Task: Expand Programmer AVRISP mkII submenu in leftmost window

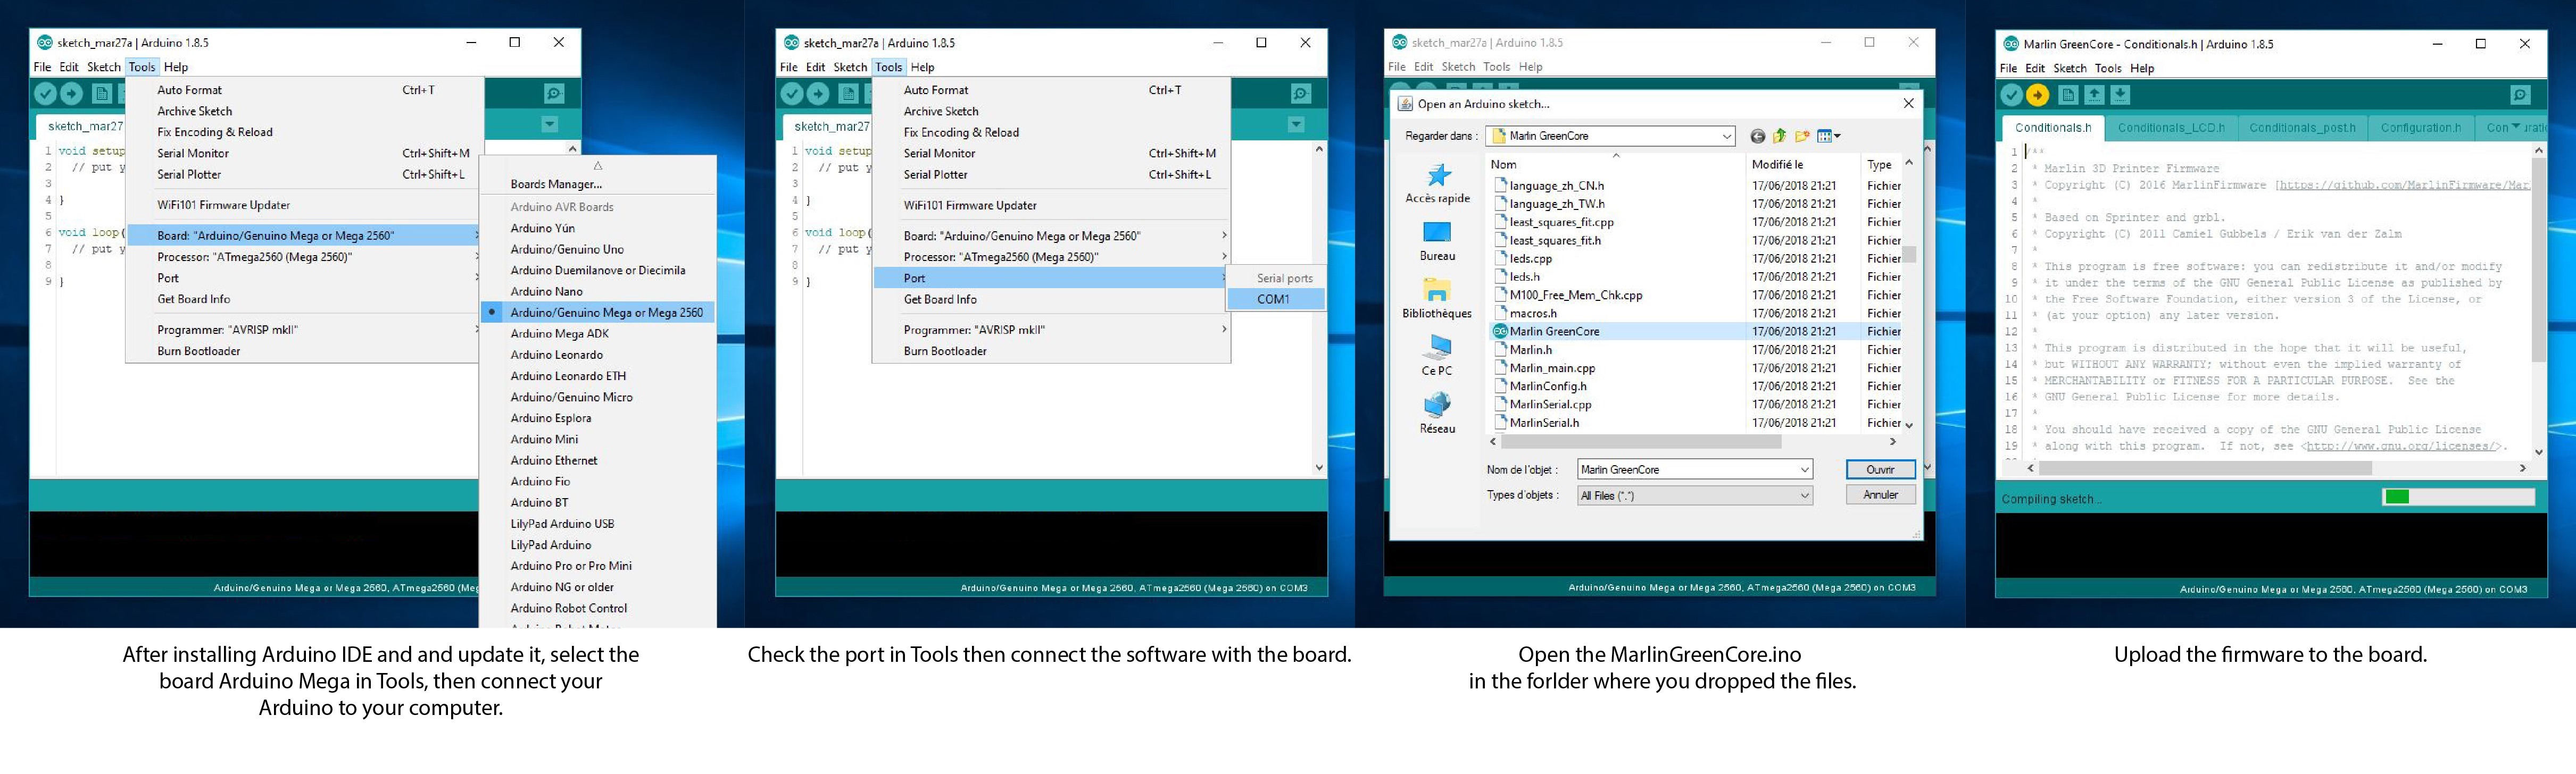Action: tap(476, 330)
